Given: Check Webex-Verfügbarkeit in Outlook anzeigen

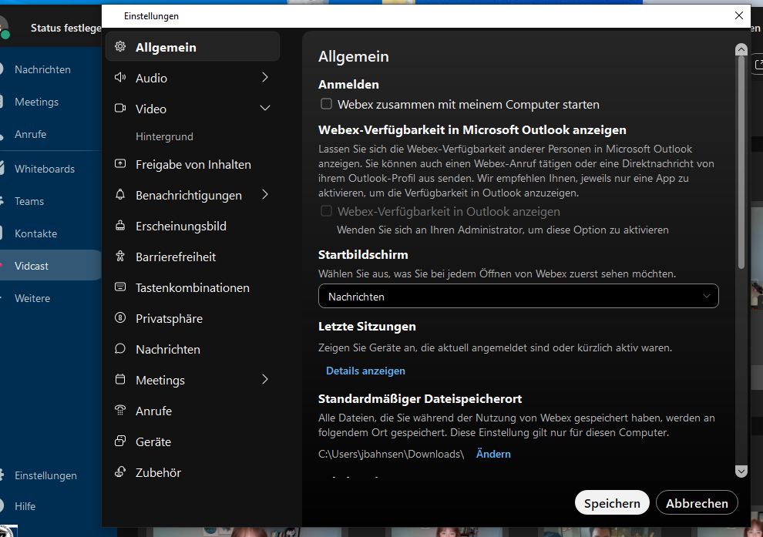Looking at the screenshot, I should (326, 211).
